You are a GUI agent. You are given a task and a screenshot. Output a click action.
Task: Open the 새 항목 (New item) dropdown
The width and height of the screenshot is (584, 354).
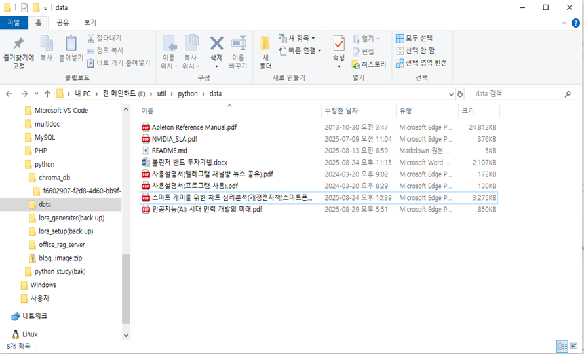297,38
